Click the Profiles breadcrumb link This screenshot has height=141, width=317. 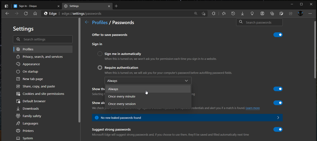(x=100, y=22)
